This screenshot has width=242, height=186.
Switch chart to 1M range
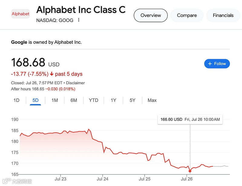tap(54, 100)
